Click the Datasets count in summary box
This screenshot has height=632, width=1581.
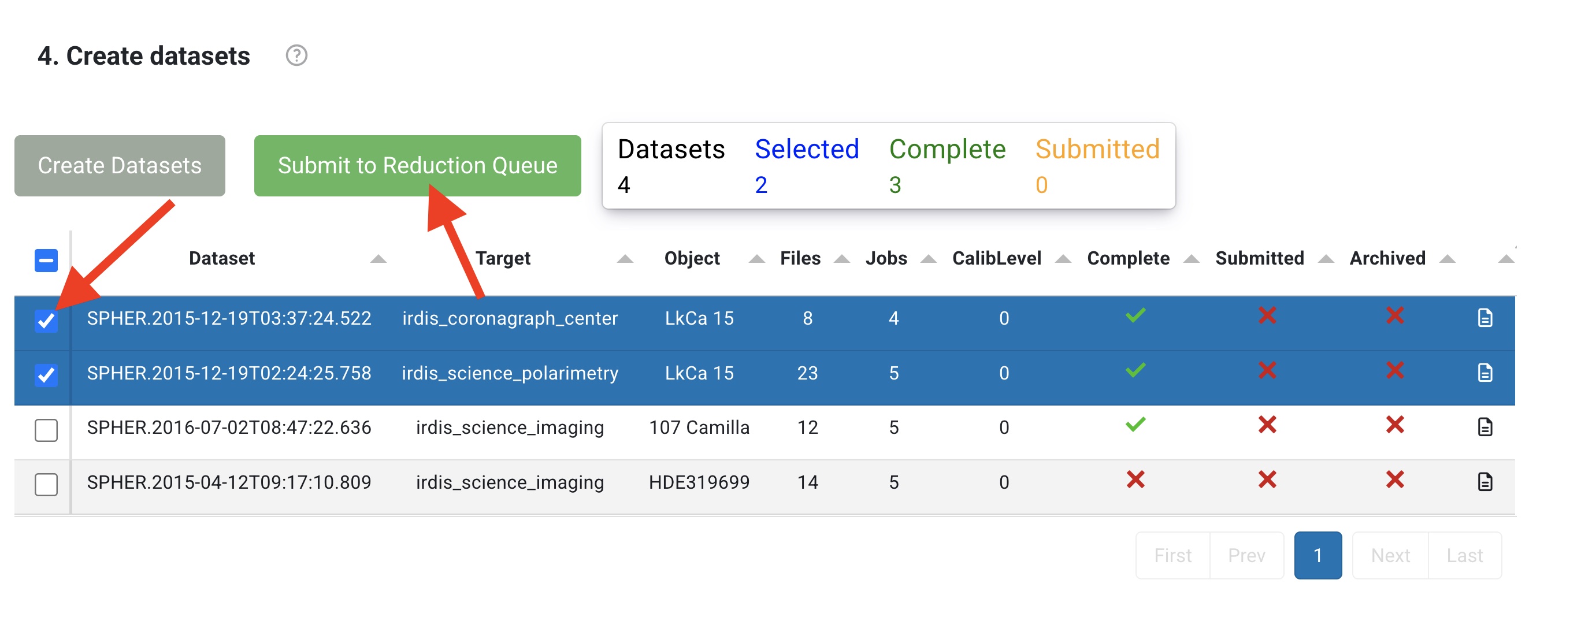624,185
